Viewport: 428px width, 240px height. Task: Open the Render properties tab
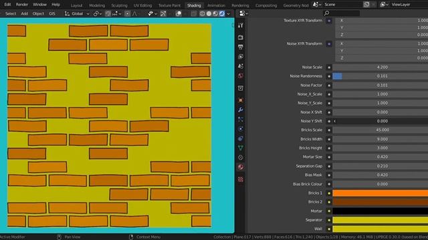click(241, 37)
